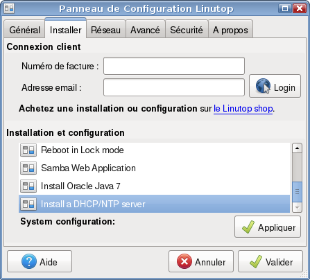The height and width of the screenshot is (280, 310).
Task: Click the list scrollbar down arrow
Action: pyautogui.click(x=297, y=207)
